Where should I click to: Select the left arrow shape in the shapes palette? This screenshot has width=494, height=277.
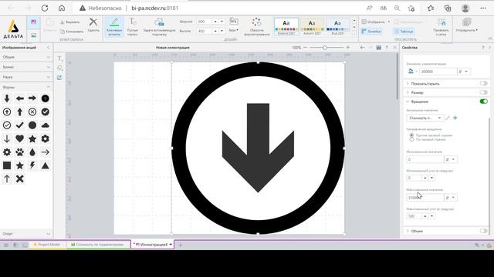click(19, 98)
